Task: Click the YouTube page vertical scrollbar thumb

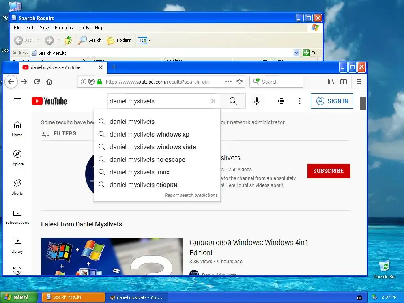Action: pos(363,103)
